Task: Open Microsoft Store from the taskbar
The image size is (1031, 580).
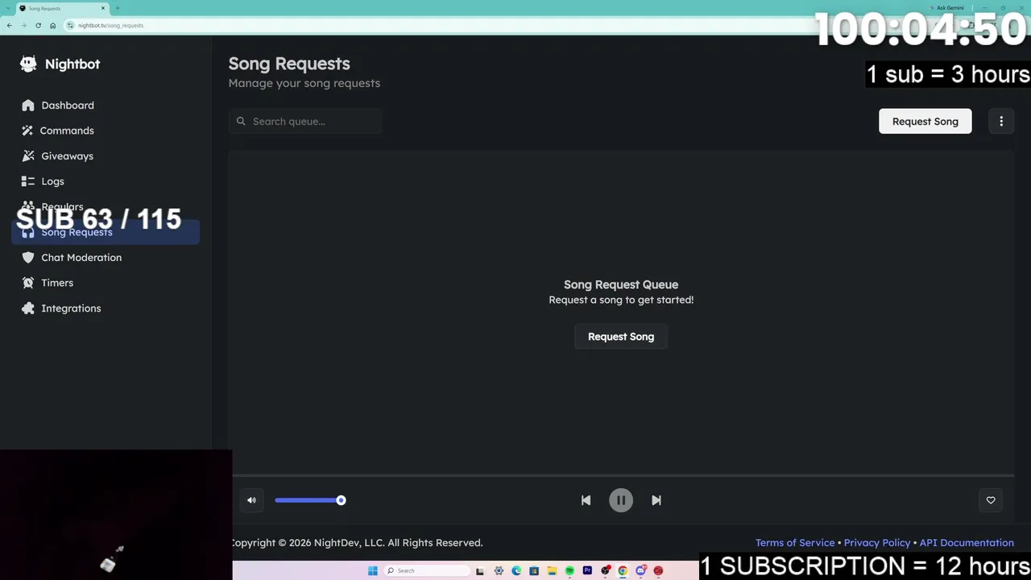Action: coord(534,571)
